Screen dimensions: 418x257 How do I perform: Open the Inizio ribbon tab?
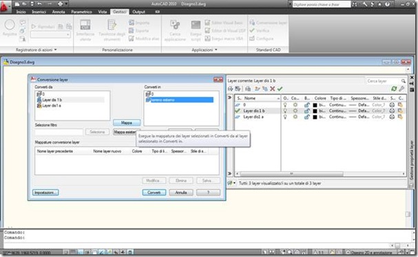pyautogui.click(x=21, y=12)
